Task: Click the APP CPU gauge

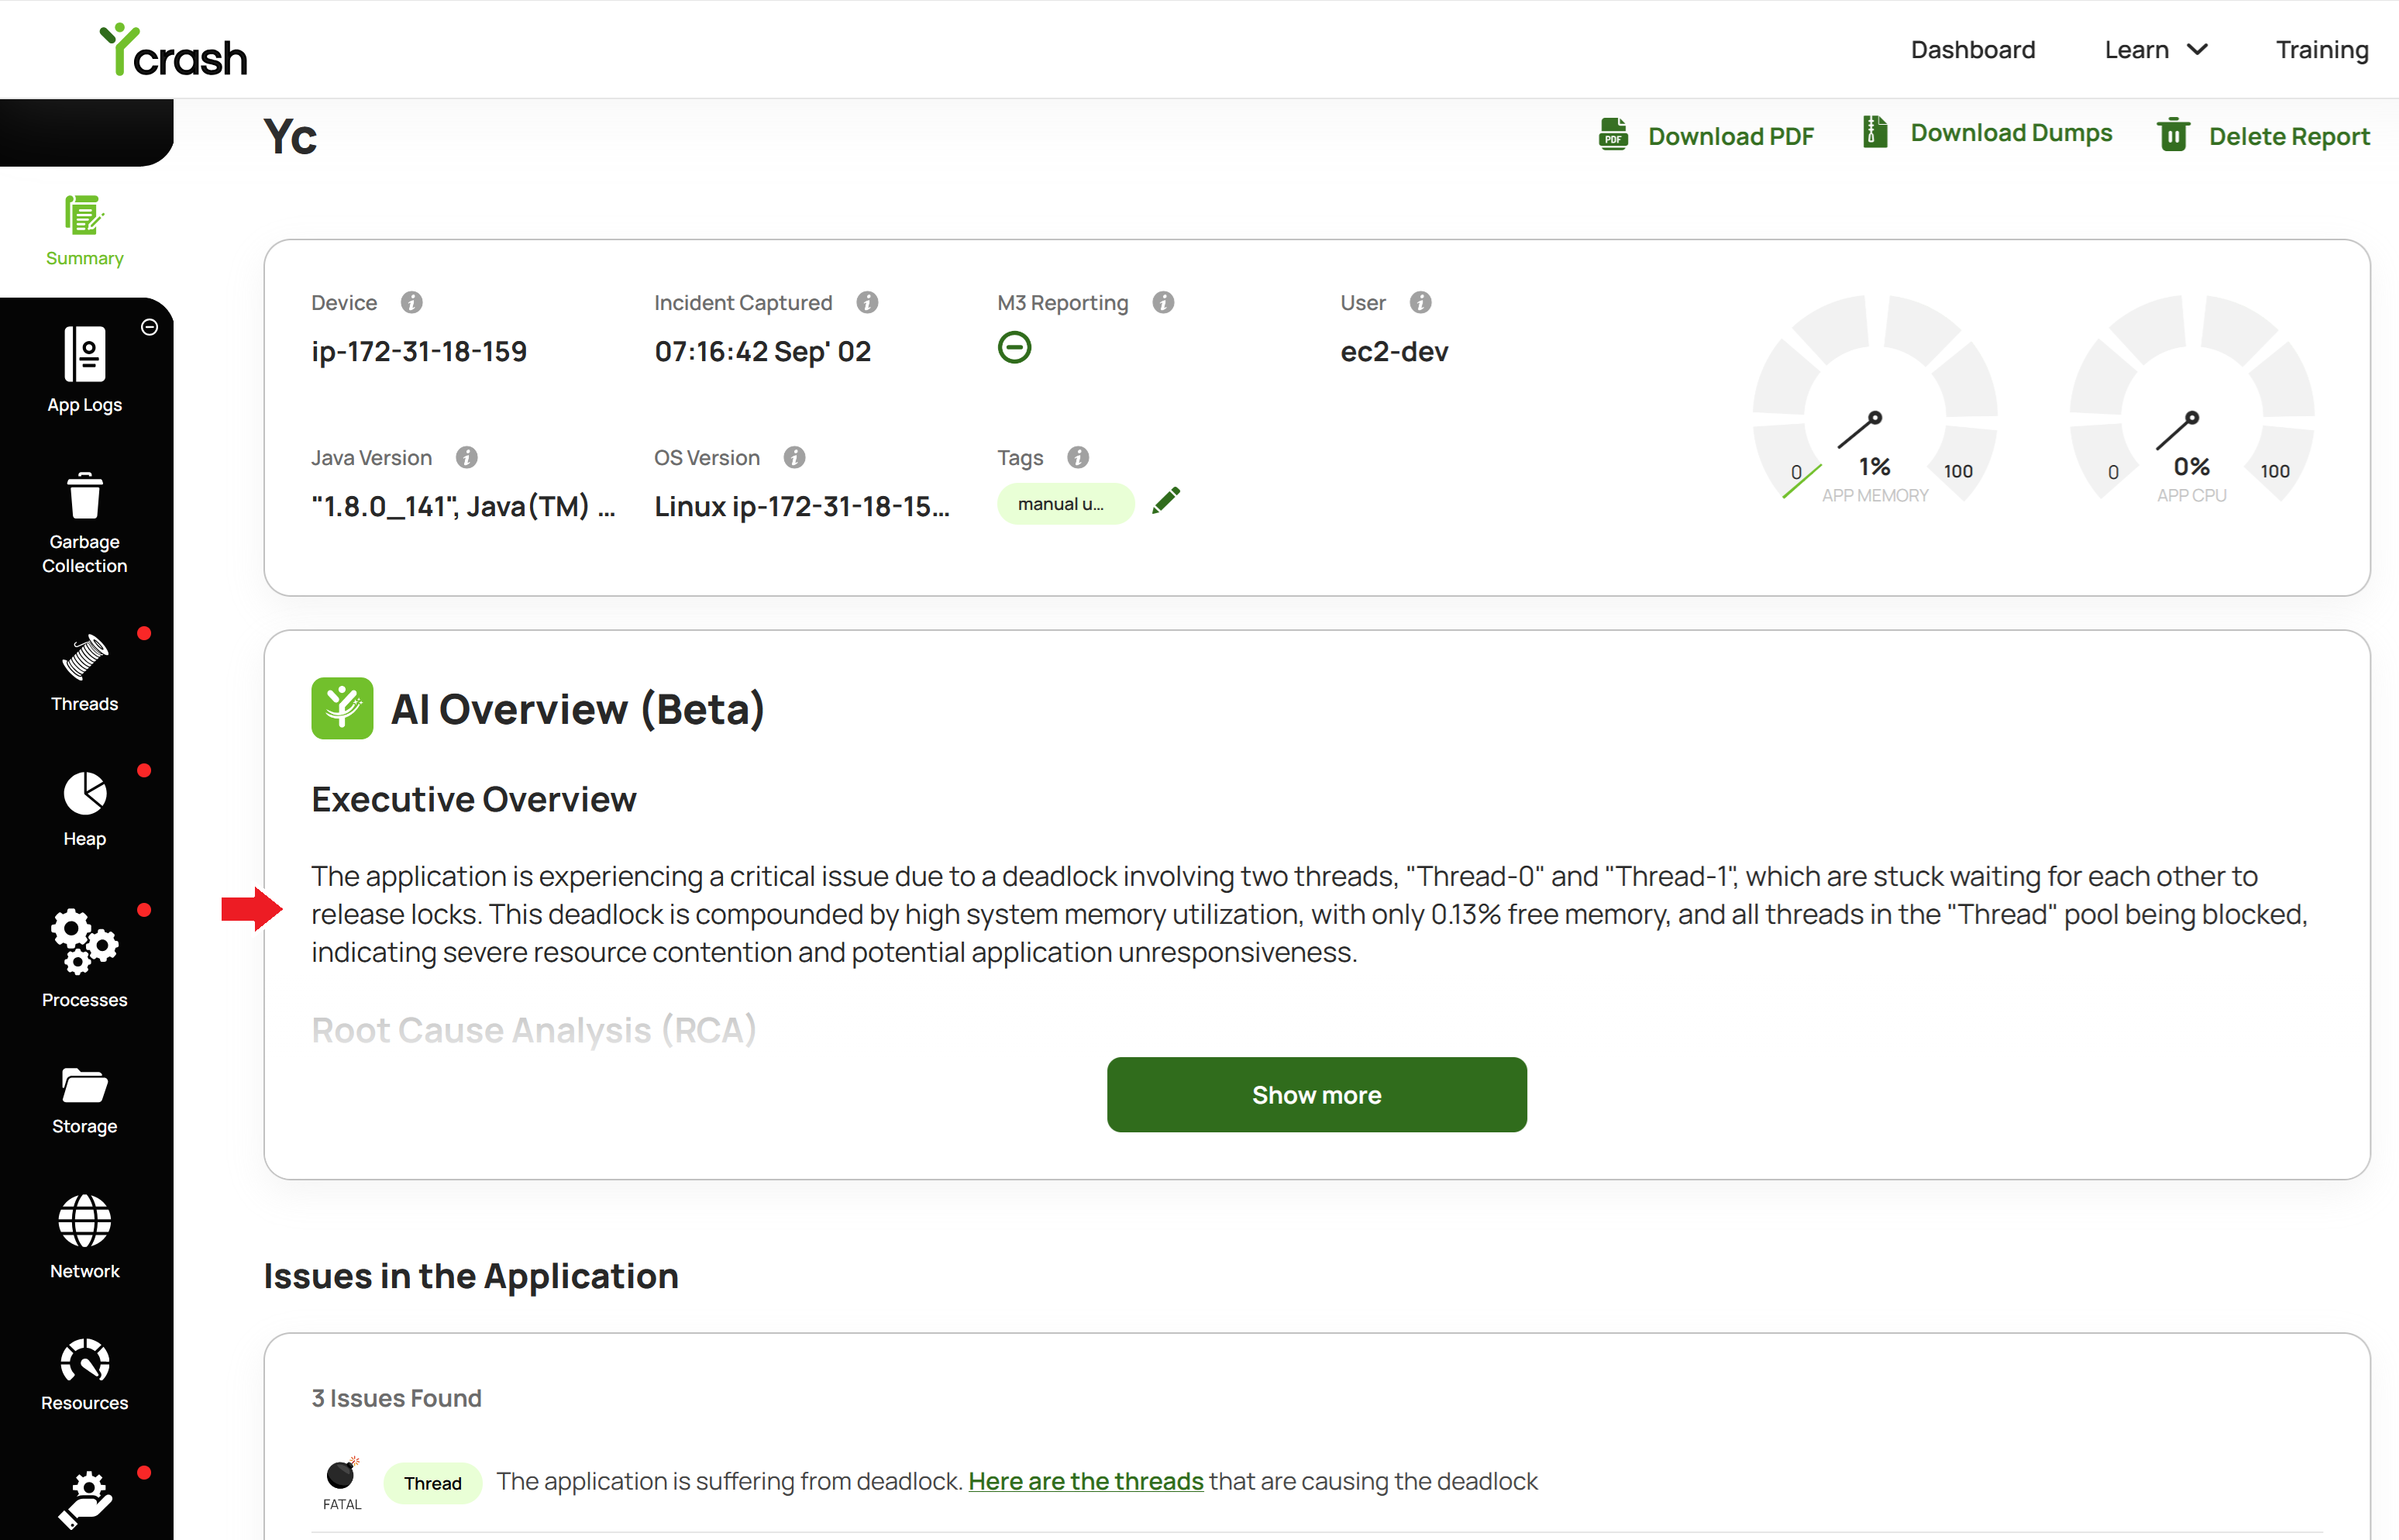Action: (2191, 400)
